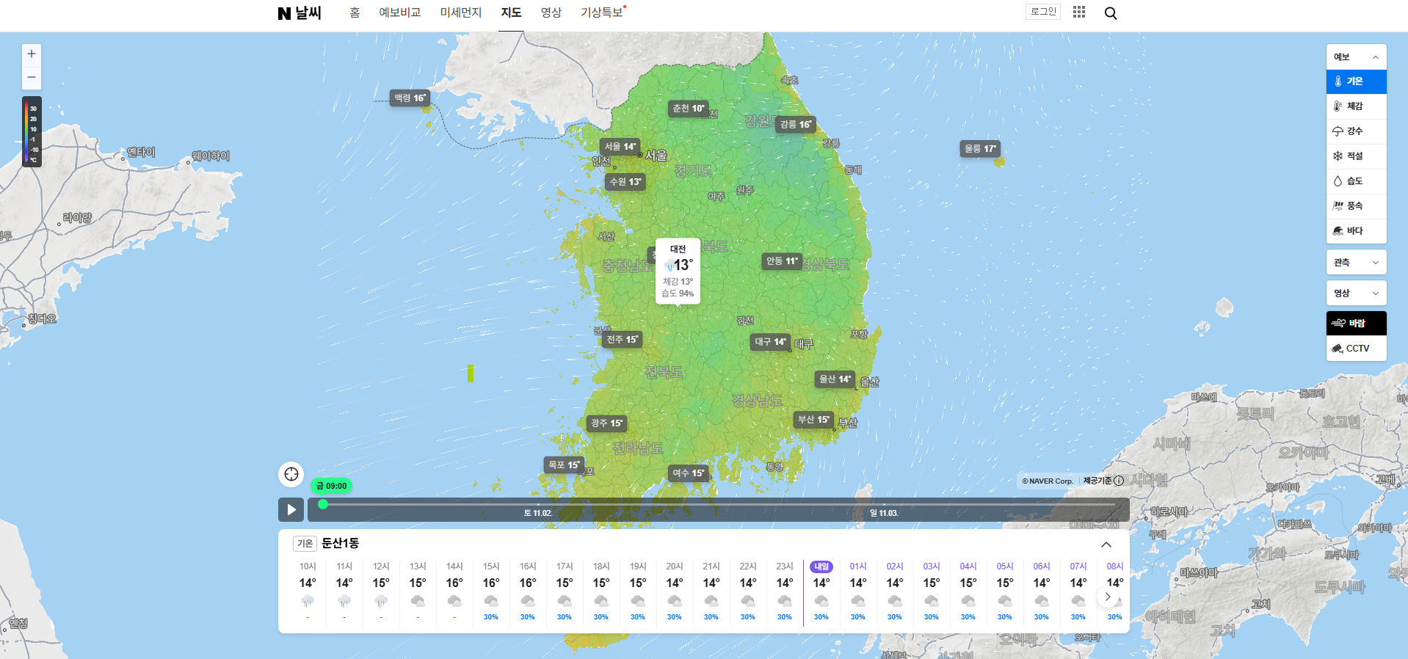Collapse the 둔산1동 hourly forecast panel

click(1106, 545)
